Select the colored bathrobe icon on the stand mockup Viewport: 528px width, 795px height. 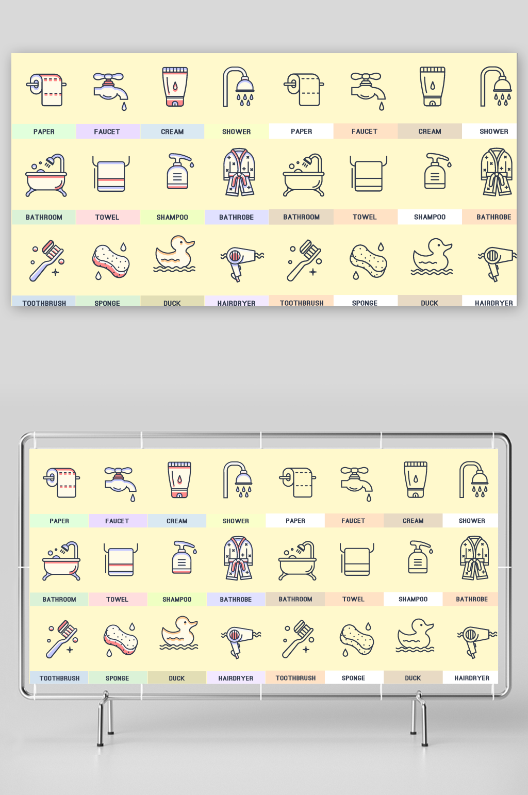coord(238,558)
